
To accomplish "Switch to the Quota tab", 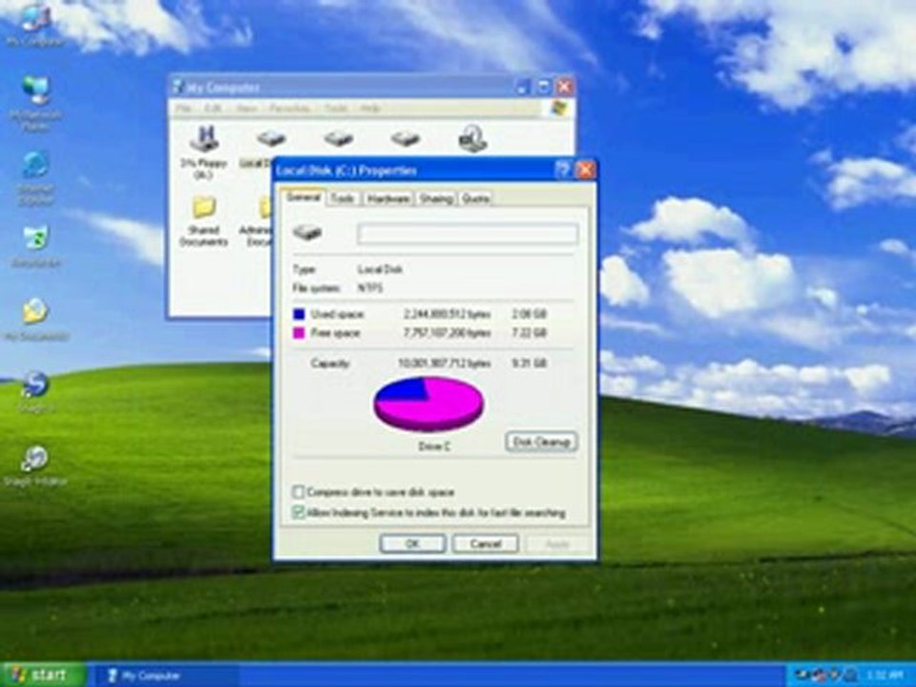I will point(475,198).
